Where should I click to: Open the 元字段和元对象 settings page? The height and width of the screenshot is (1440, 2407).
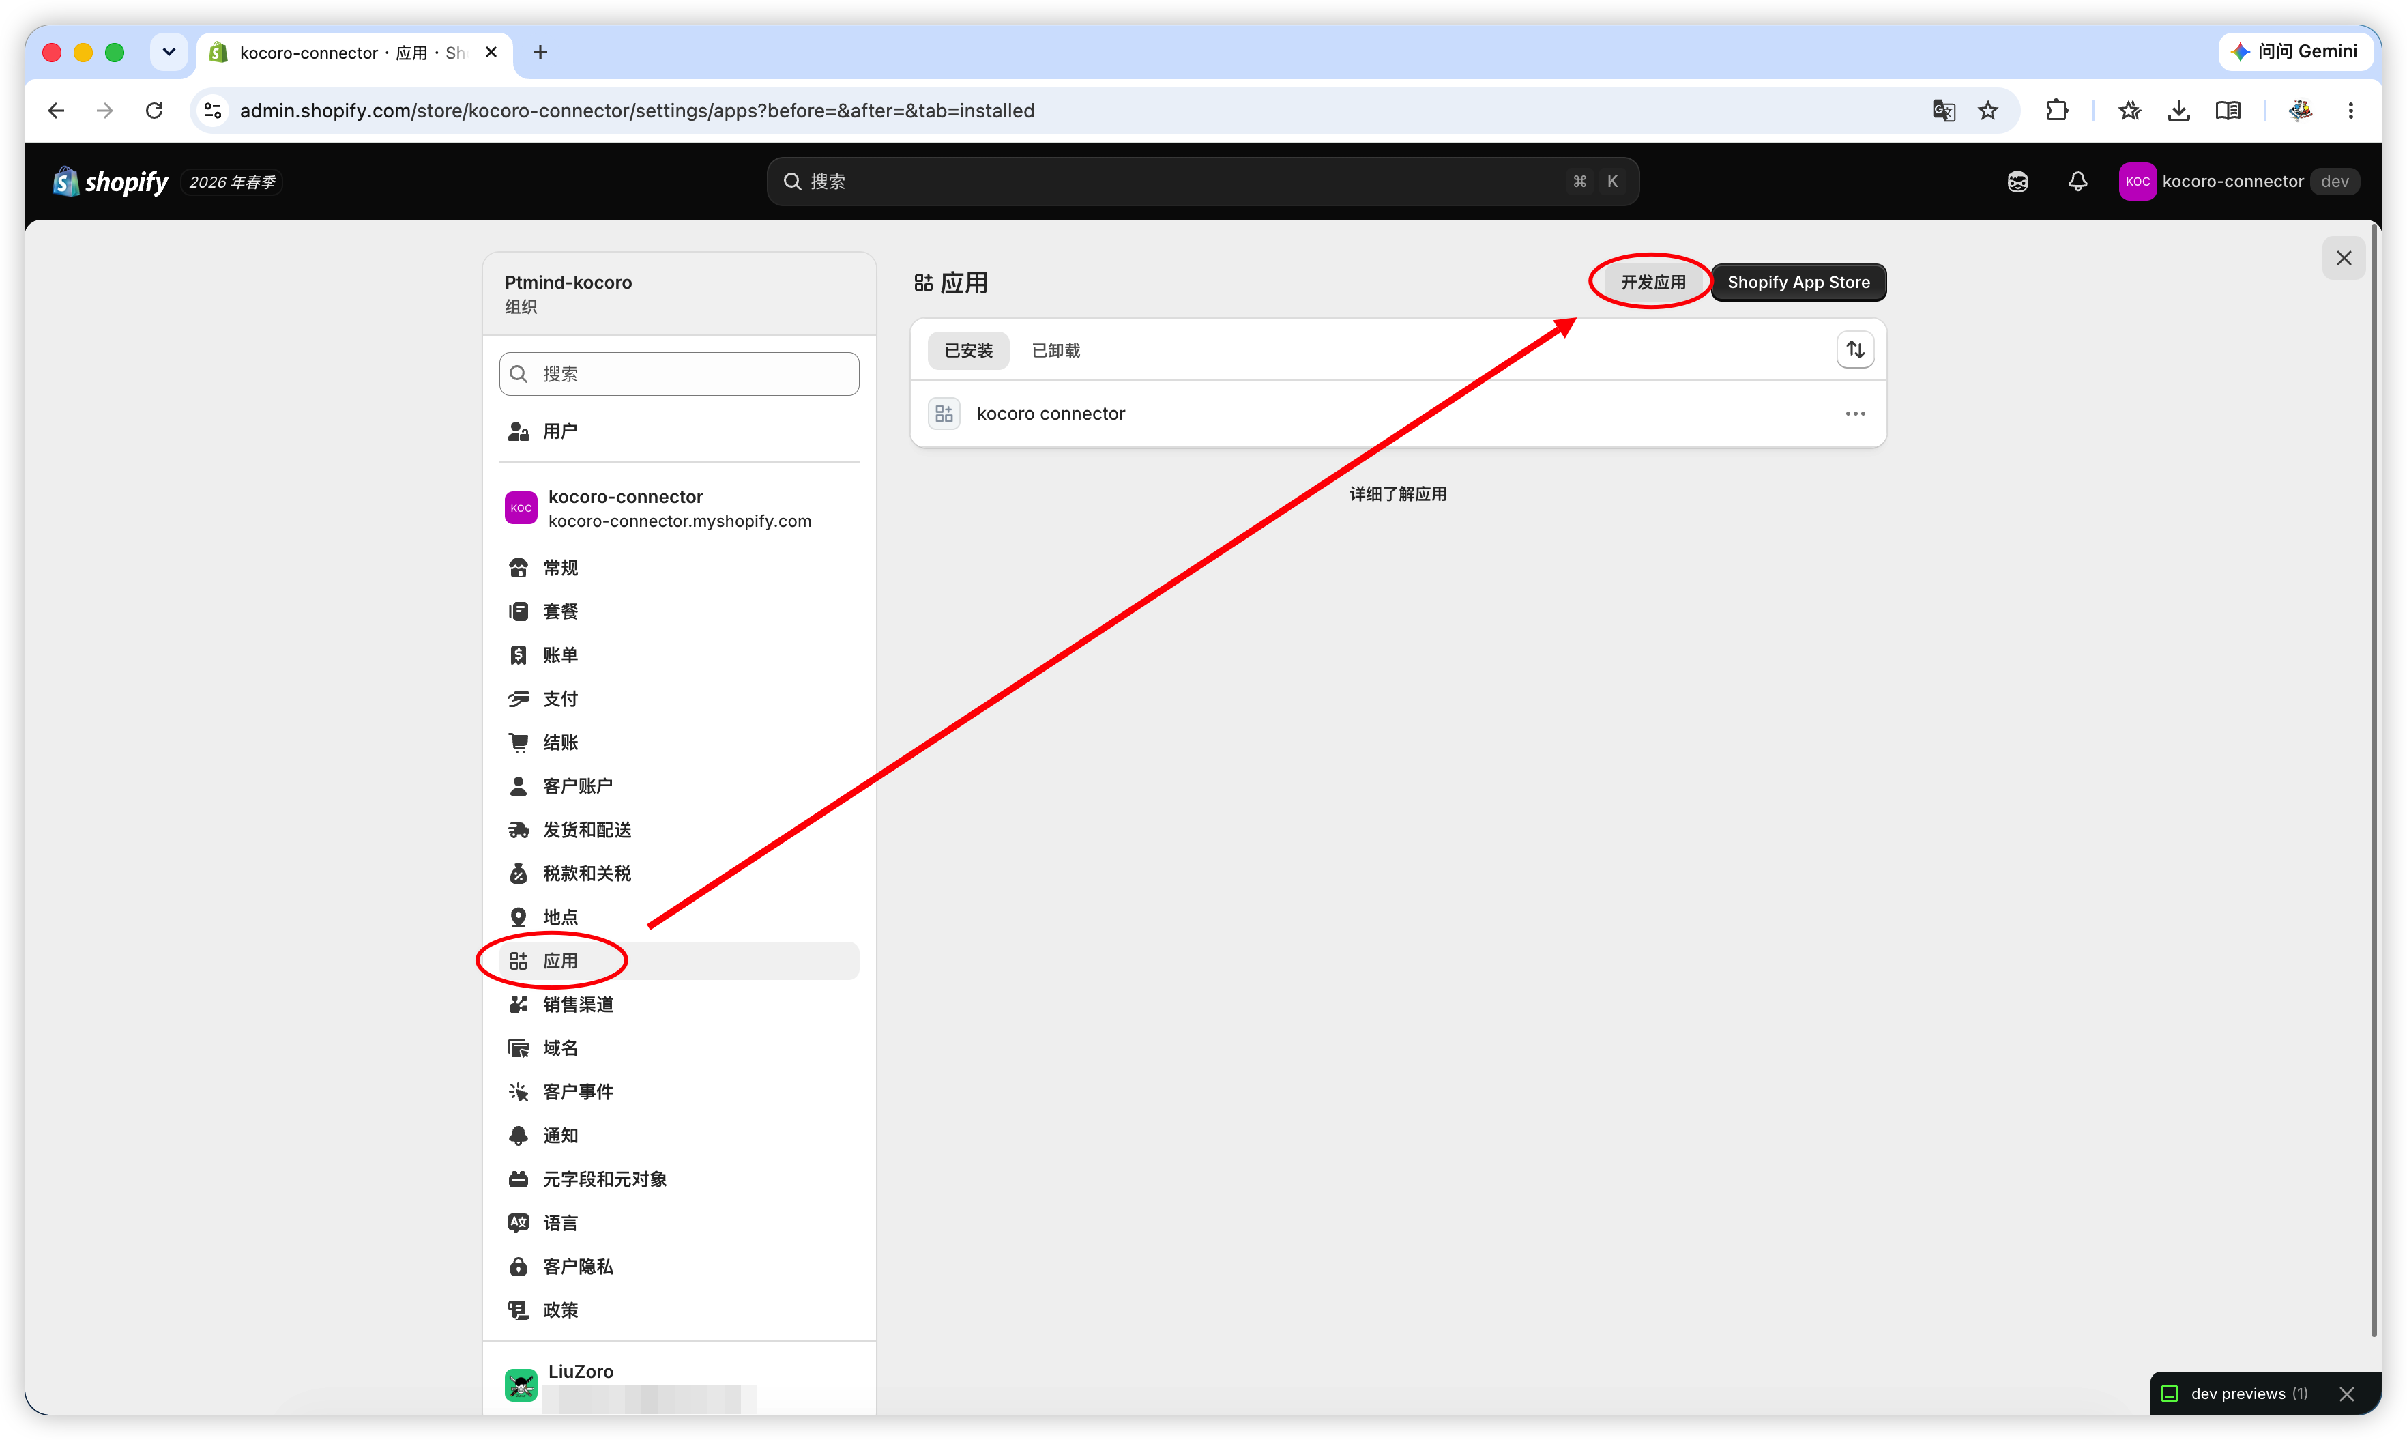pyautogui.click(x=679, y=1179)
